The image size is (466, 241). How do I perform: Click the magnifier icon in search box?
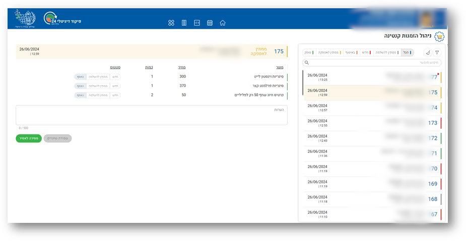(306, 63)
